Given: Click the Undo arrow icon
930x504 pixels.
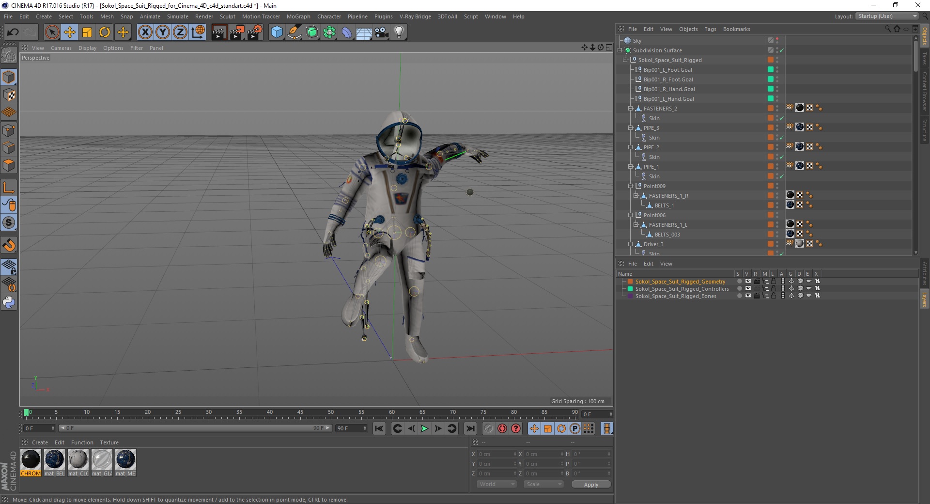Looking at the screenshot, I should [13, 32].
